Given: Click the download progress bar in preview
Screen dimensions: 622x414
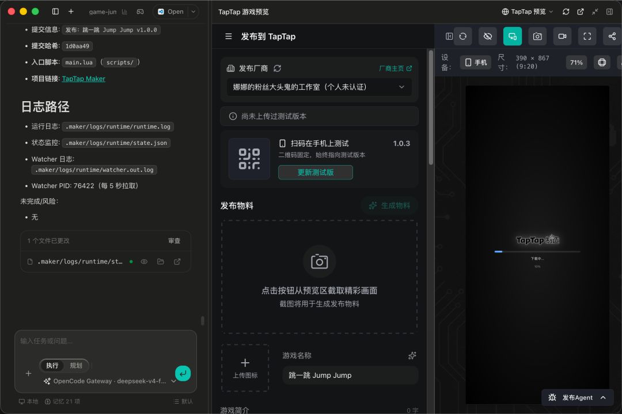Looking at the screenshot, I should tap(537, 252).
